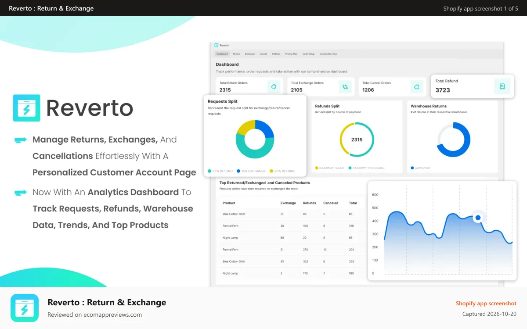
Task: Click the Dashboard page heading
Action: pos(227,64)
